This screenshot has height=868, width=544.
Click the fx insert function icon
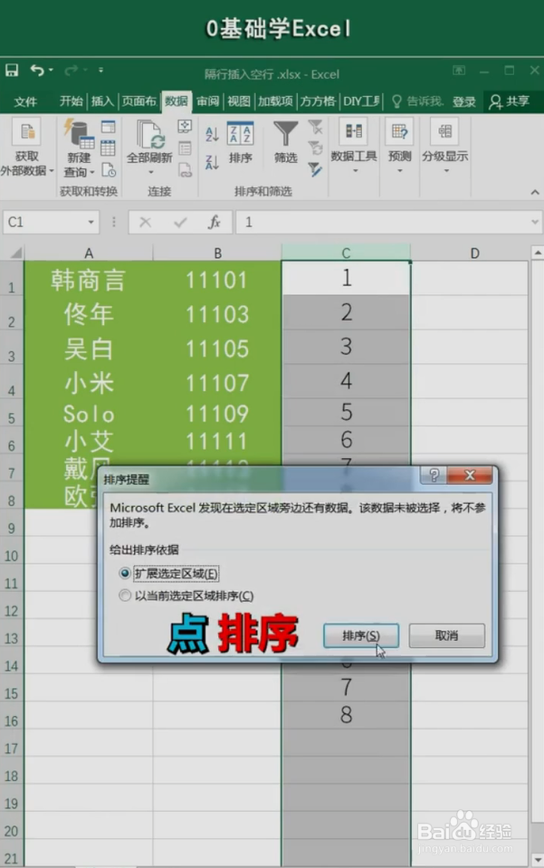click(215, 223)
